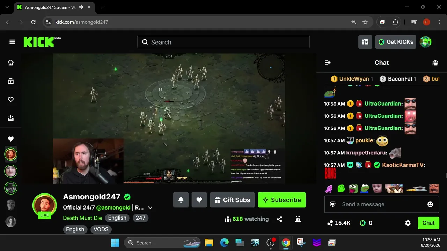Toggle tab audio via speaker icon on tab

click(x=81, y=7)
